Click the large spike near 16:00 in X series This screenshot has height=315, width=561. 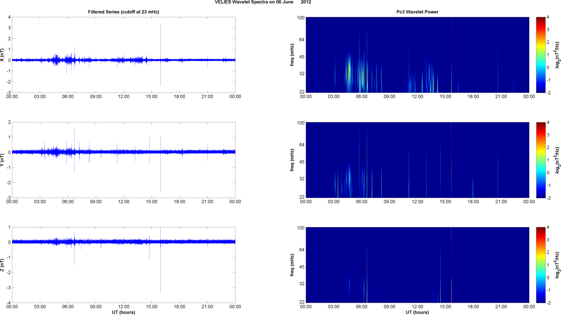[x=160, y=54]
